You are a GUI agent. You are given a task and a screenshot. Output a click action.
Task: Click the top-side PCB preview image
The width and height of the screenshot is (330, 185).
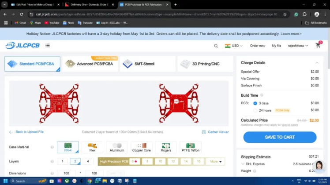pyautogui.click(x=59, y=104)
